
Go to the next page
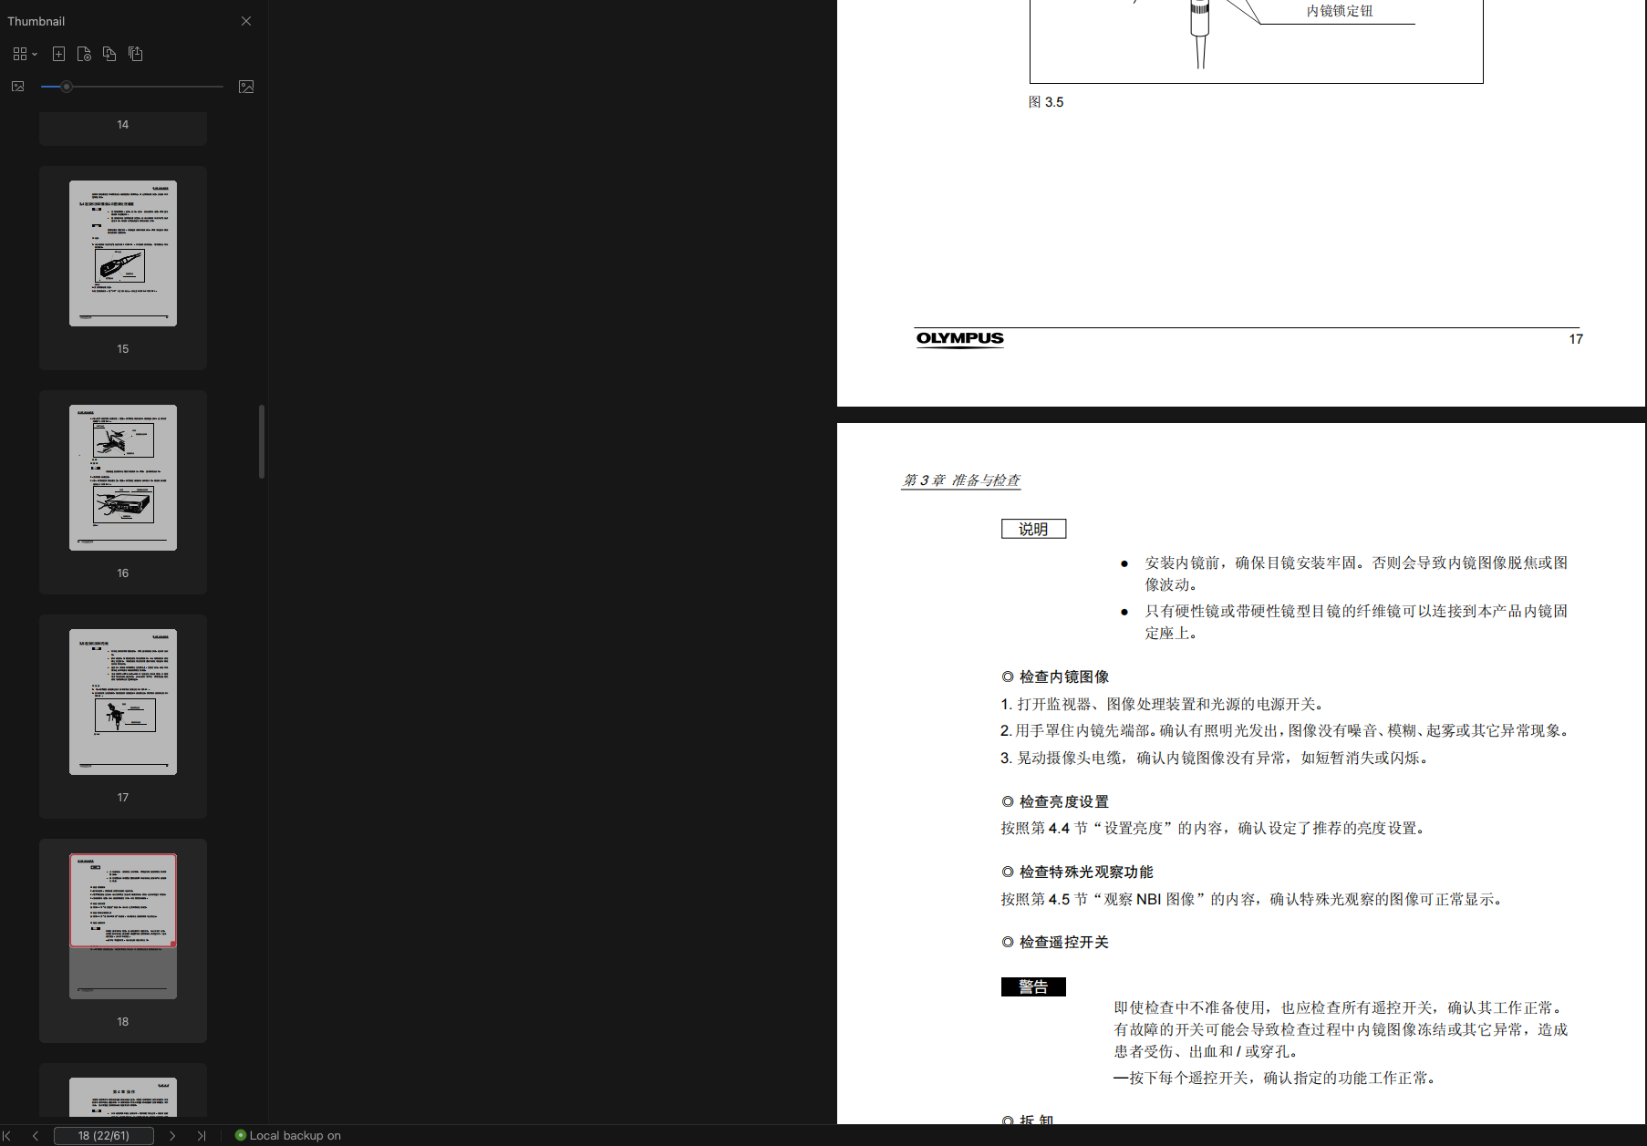173,1135
